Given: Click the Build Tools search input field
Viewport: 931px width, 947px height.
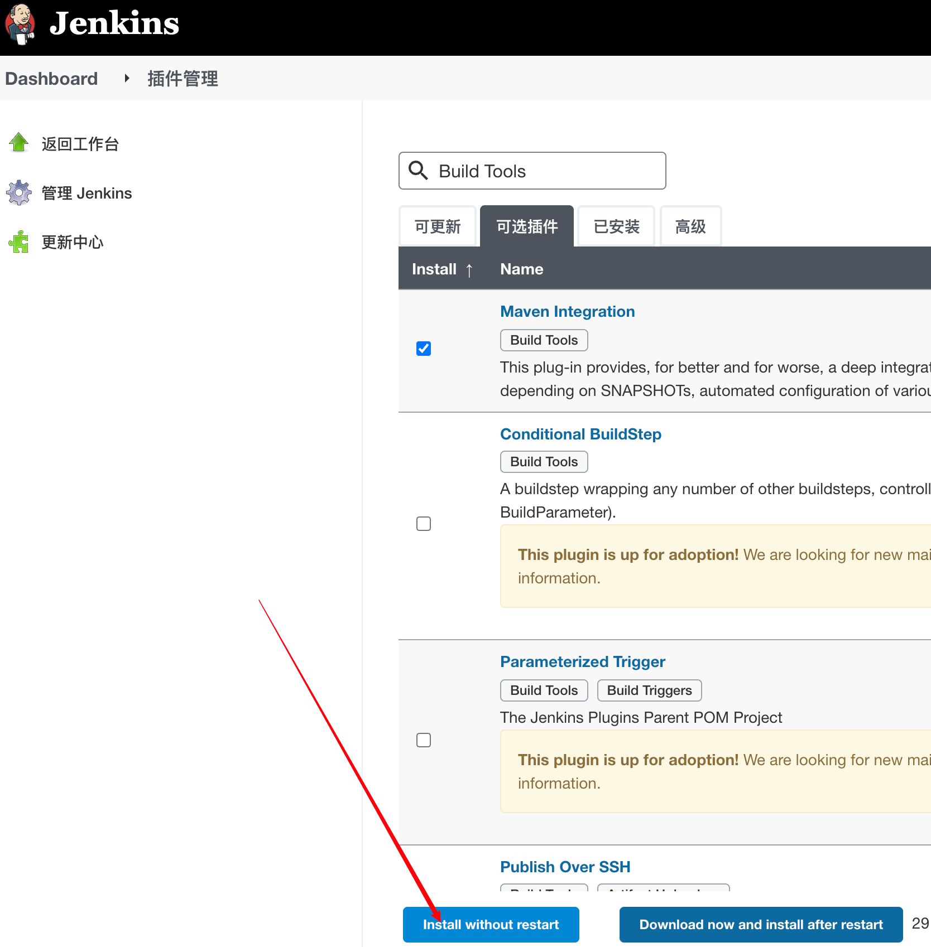Looking at the screenshot, I should [x=532, y=171].
